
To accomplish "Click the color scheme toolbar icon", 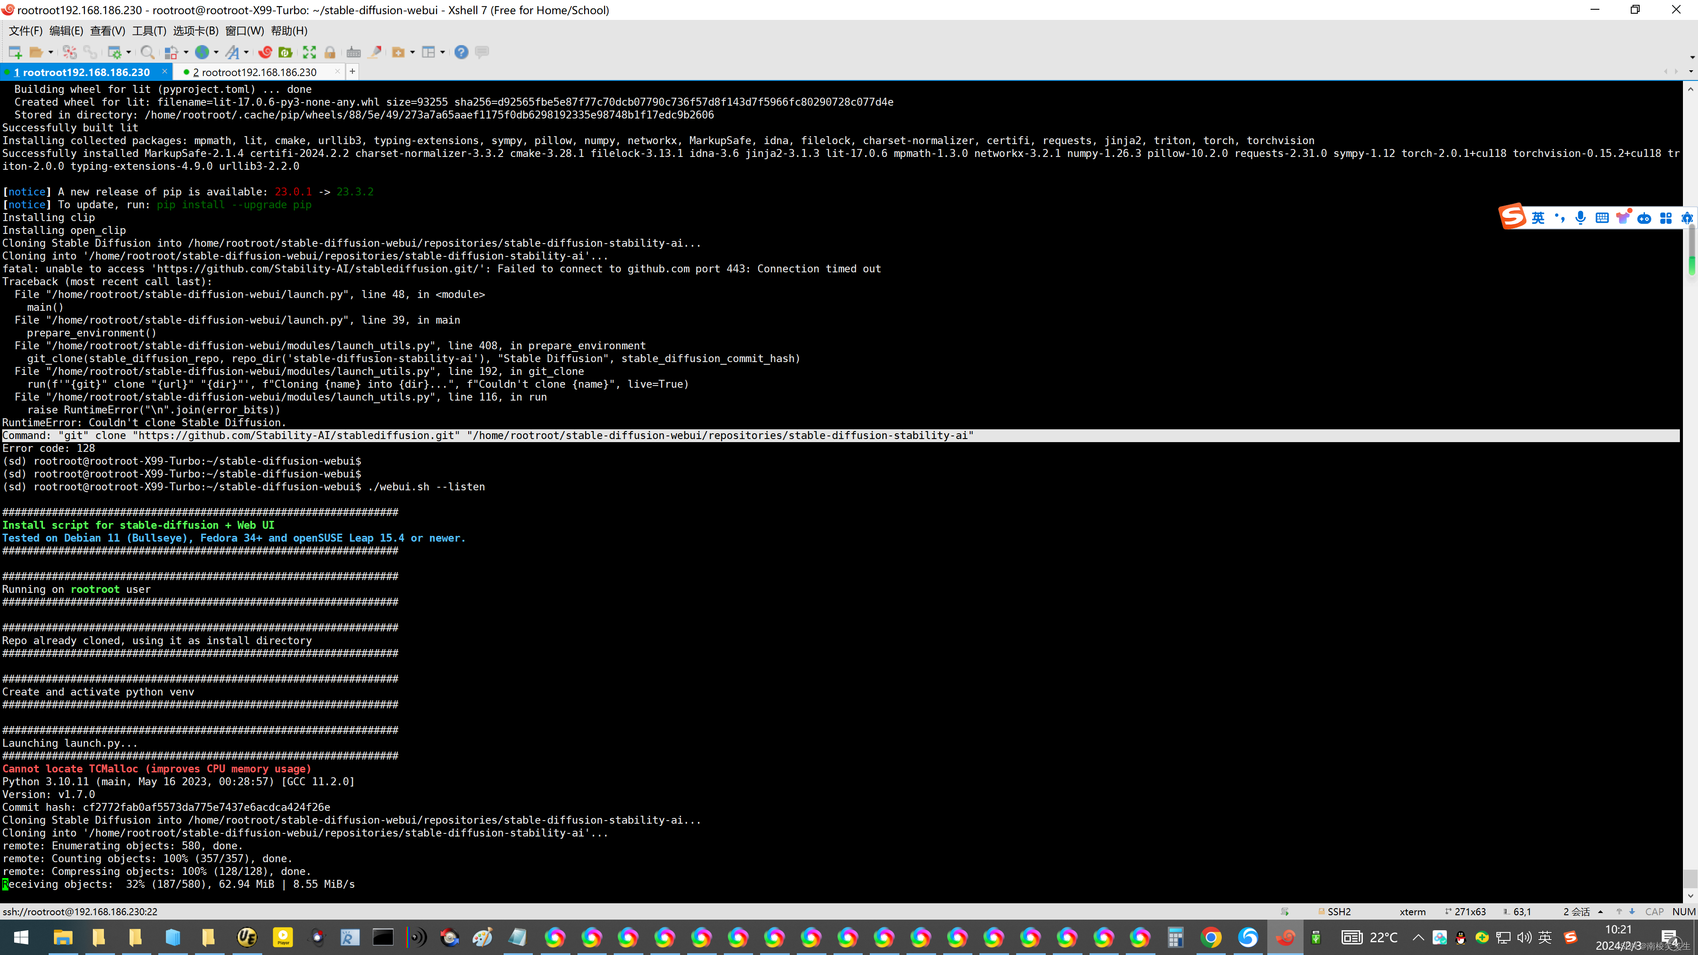I will tap(172, 52).
